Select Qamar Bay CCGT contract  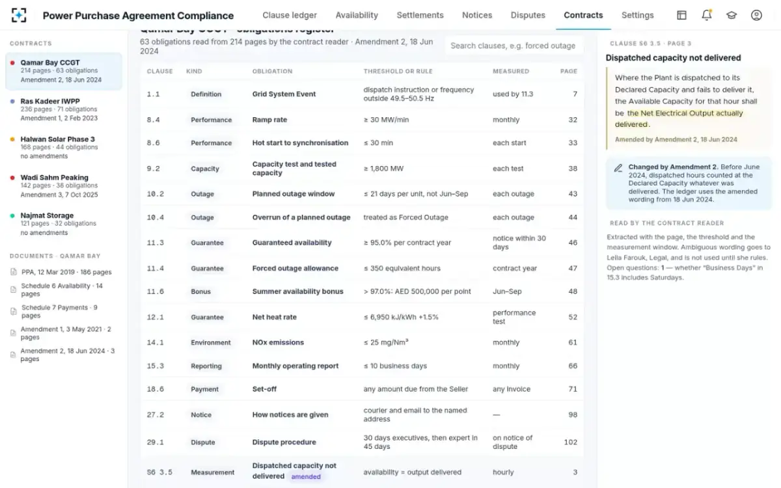pyautogui.click(x=63, y=71)
